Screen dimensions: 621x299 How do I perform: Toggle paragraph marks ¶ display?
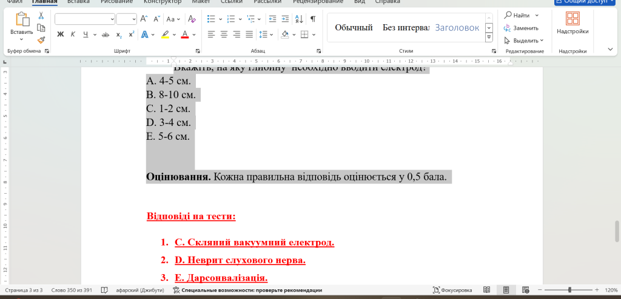coord(313,19)
